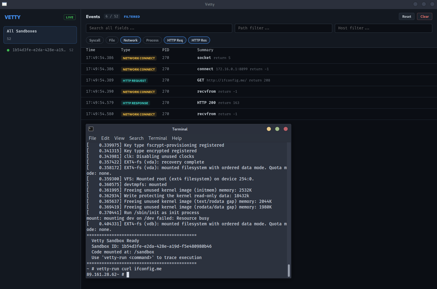The width and height of the screenshot is (437, 289).
Task: Click timestamp 17:49:54.580 recvfrom row
Action: coord(100,114)
